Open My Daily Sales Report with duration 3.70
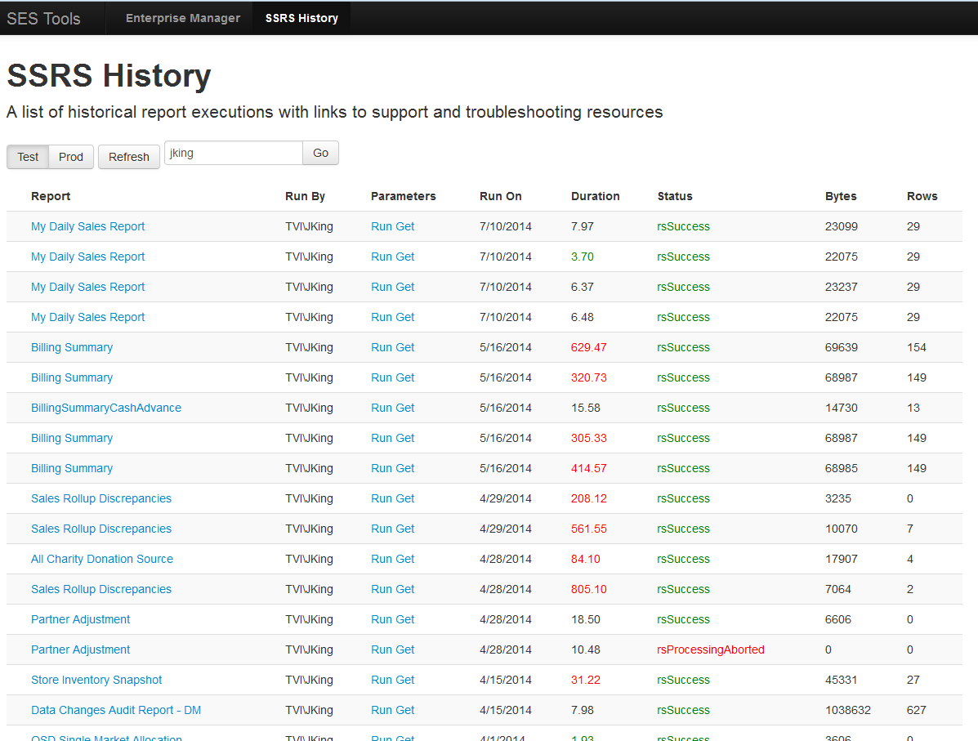This screenshot has width=978, height=741. click(88, 257)
